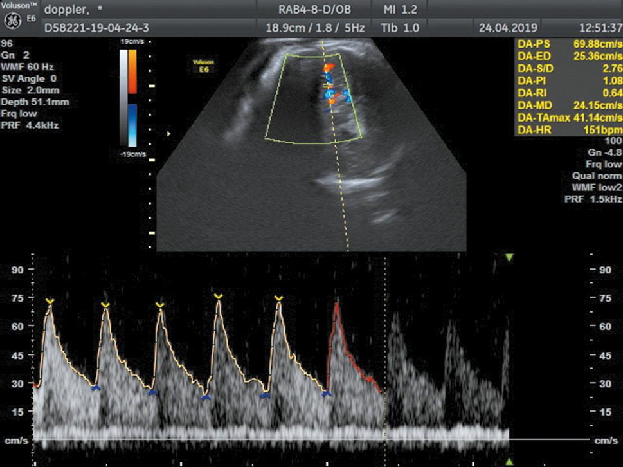Screen dimensions: 623x467
Task: Click the fourth yellow peak marker on the waveform
Action: [219, 296]
